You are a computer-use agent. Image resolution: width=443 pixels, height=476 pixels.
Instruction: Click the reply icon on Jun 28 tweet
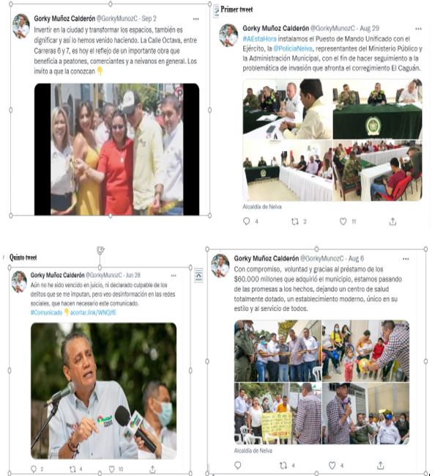pyautogui.click(x=34, y=469)
